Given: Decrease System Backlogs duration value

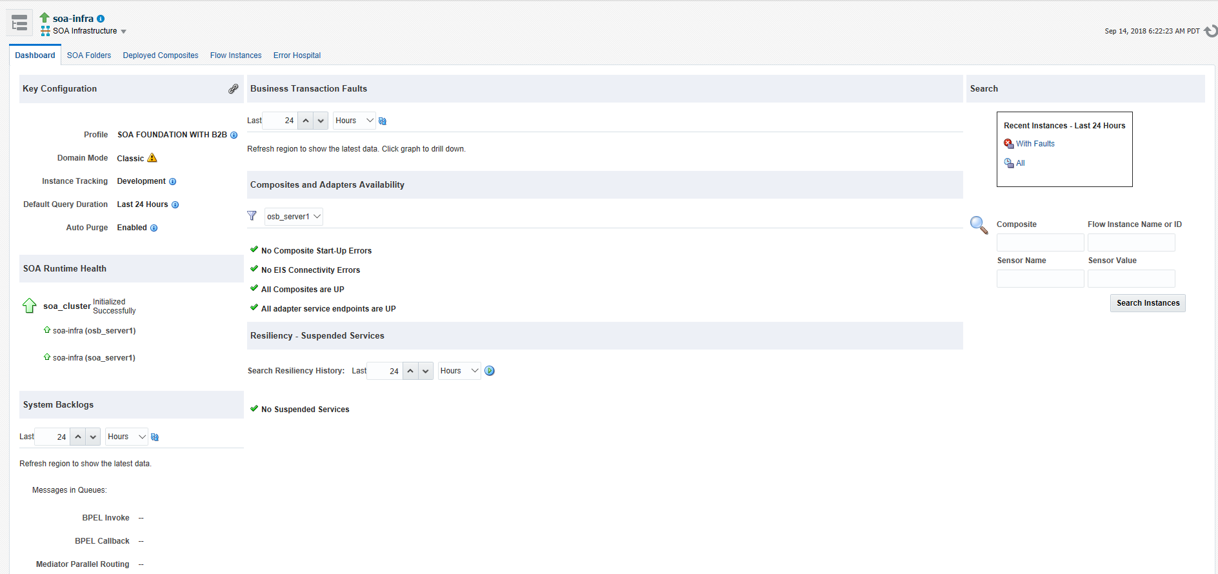Looking at the screenshot, I should click(93, 437).
